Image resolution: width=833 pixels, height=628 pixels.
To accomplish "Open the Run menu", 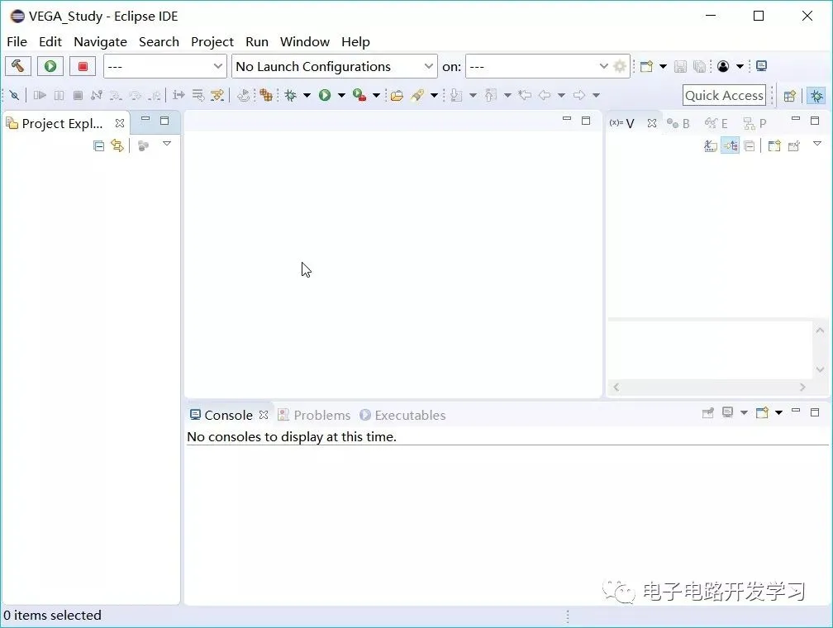I will tap(256, 42).
